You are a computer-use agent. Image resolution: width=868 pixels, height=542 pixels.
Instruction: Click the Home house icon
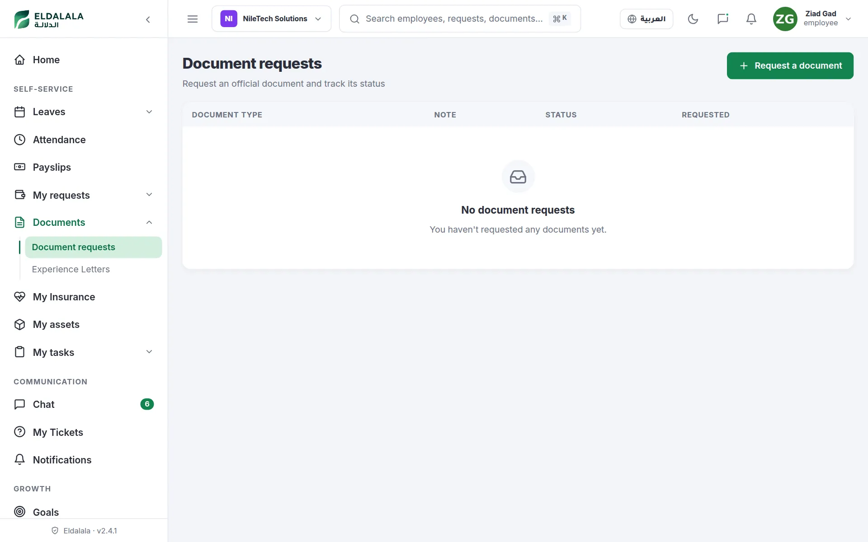coord(19,60)
